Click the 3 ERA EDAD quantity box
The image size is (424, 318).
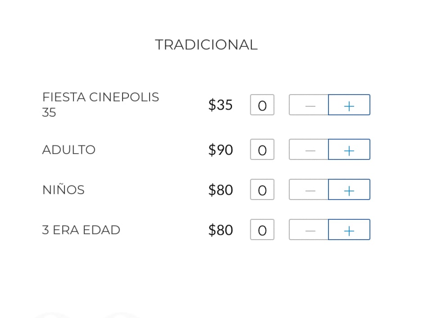[262, 230]
